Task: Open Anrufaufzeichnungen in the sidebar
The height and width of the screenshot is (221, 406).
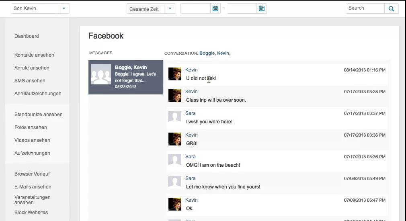Action: [x=38, y=94]
